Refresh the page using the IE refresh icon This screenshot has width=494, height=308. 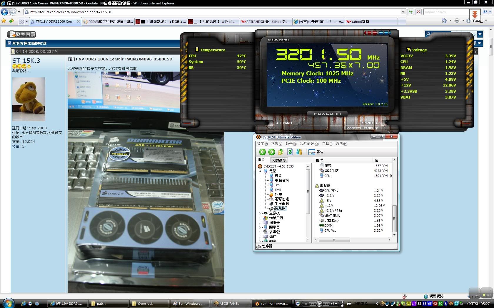click(410, 12)
